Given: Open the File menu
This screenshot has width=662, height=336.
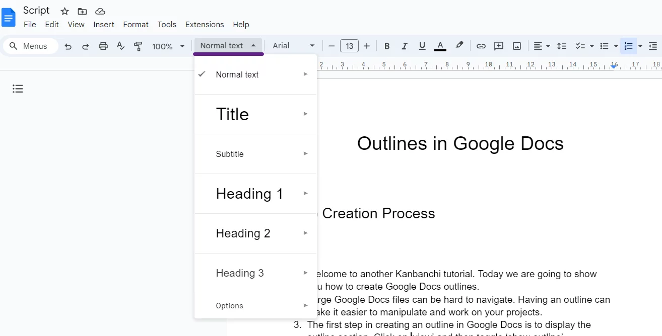Looking at the screenshot, I should tap(30, 24).
